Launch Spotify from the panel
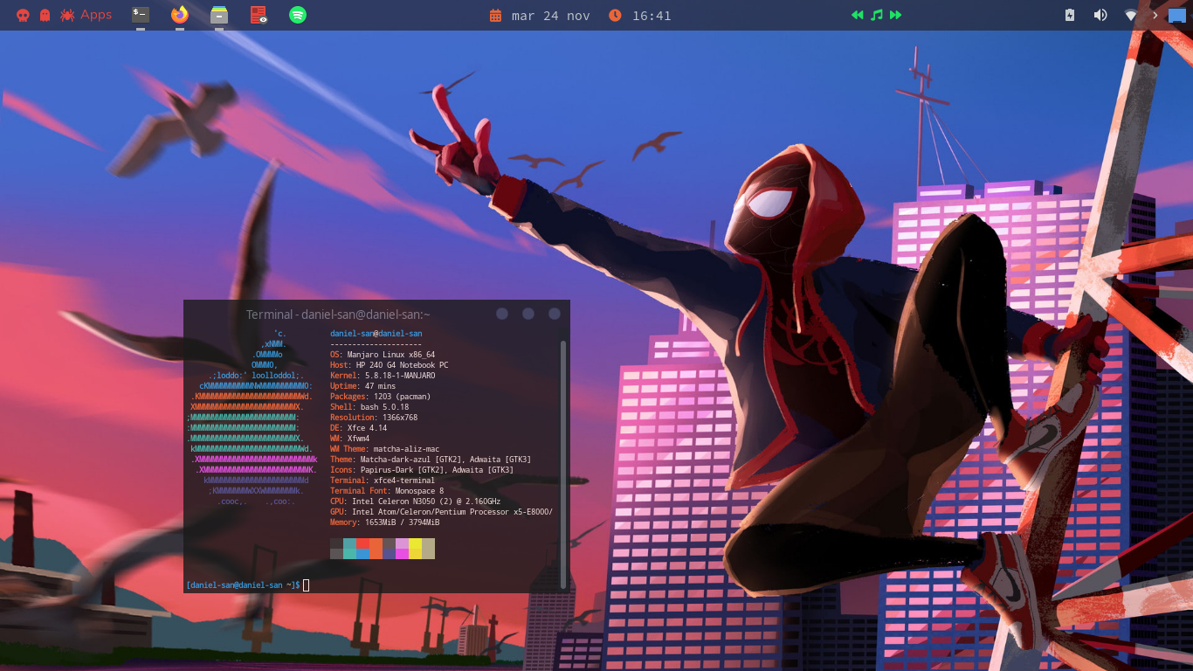Image resolution: width=1193 pixels, height=671 pixels. 297,15
